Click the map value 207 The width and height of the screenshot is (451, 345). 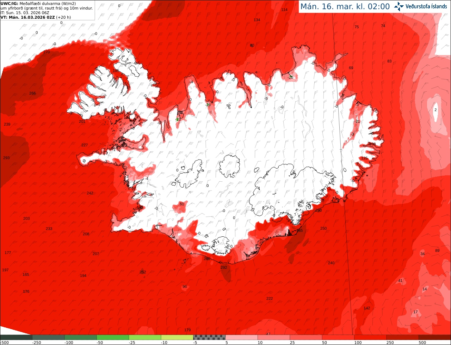click(x=96, y=254)
